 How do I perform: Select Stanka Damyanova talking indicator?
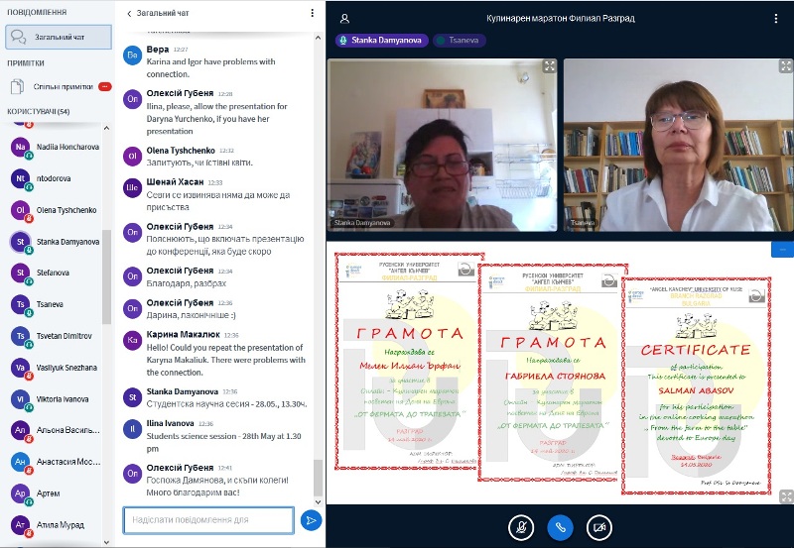(x=381, y=41)
